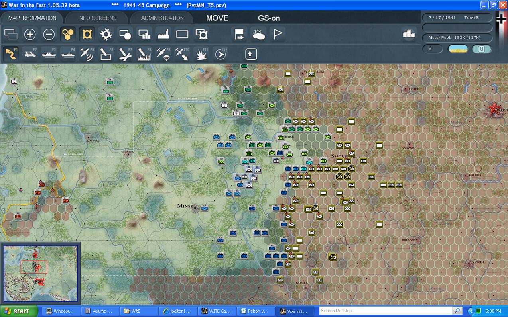Screen dimensions: 508x317
Task: Click the Vilnius city label
Action: (x=127, y=152)
